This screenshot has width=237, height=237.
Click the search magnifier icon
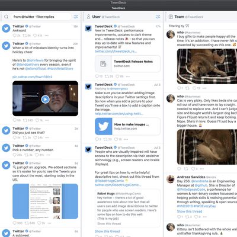[x=6, y=17]
